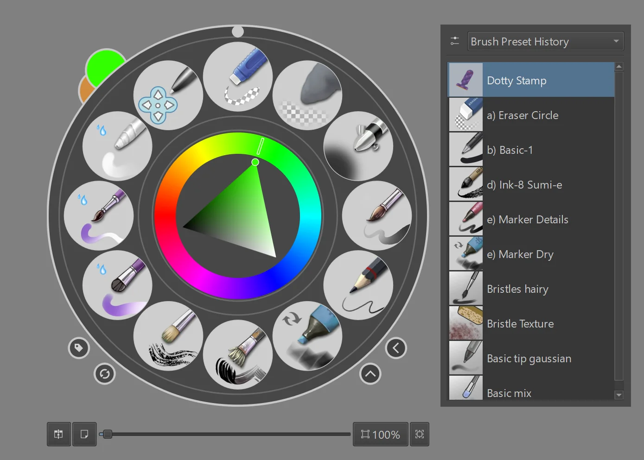
Task: Toggle canvas-only mode button
Action: point(84,434)
